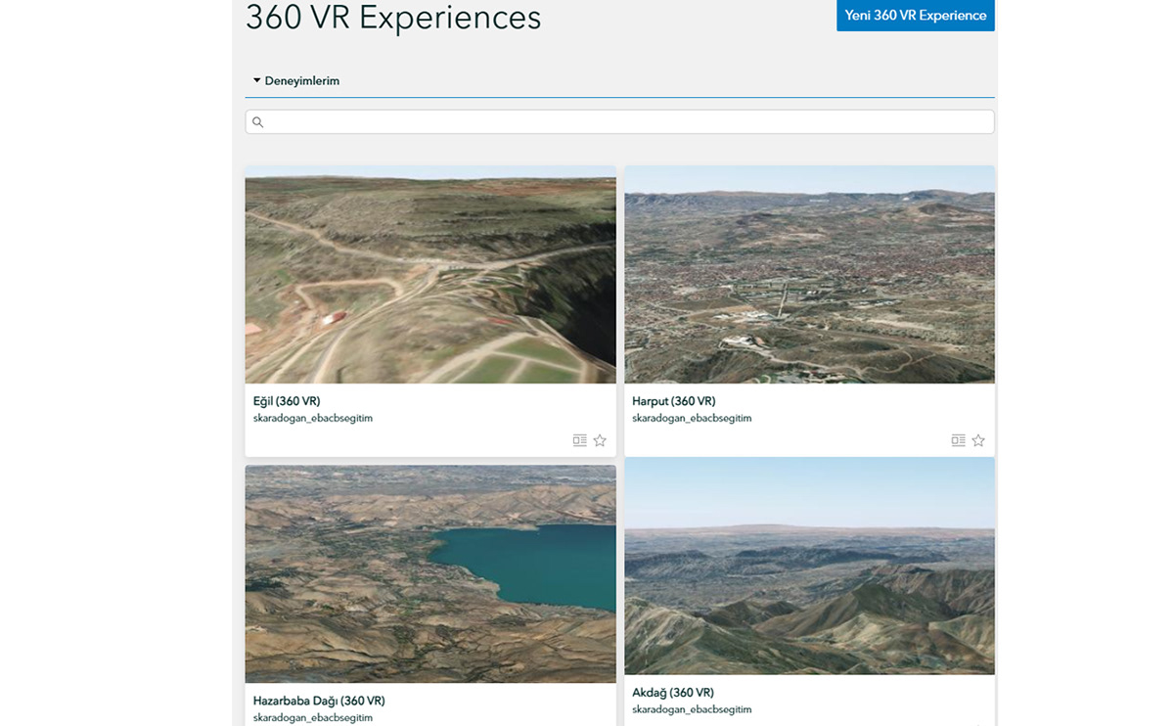Click owner name under Eğil card
Image resolution: width=1174 pixels, height=726 pixels.
click(313, 418)
